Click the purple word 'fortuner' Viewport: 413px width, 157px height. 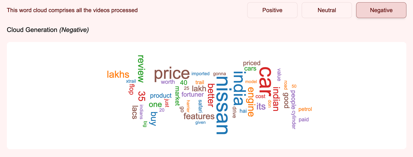(193, 95)
